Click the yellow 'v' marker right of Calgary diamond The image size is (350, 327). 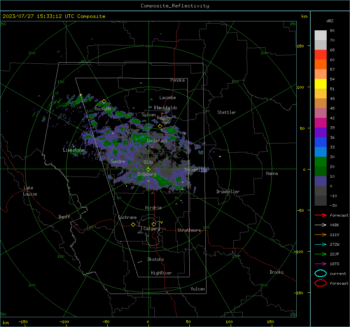click(162, 222)
